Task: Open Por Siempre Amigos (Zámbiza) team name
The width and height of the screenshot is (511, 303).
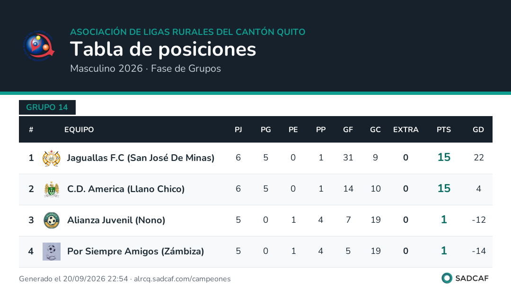Action: pos(136,252)
